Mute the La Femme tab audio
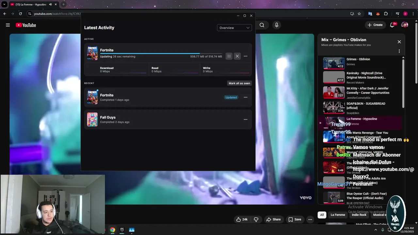The image size is (418, 235). click(50, 5)
